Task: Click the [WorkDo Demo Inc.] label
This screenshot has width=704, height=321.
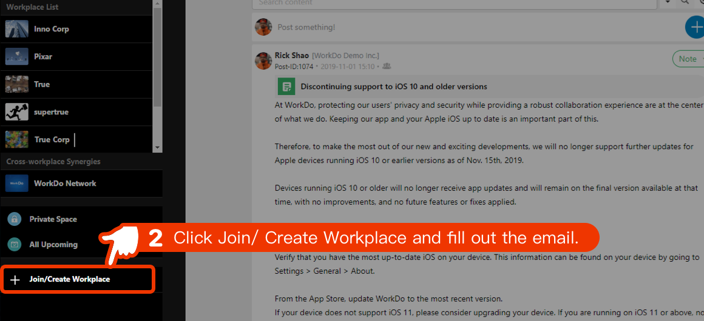Action: [346, 56]
